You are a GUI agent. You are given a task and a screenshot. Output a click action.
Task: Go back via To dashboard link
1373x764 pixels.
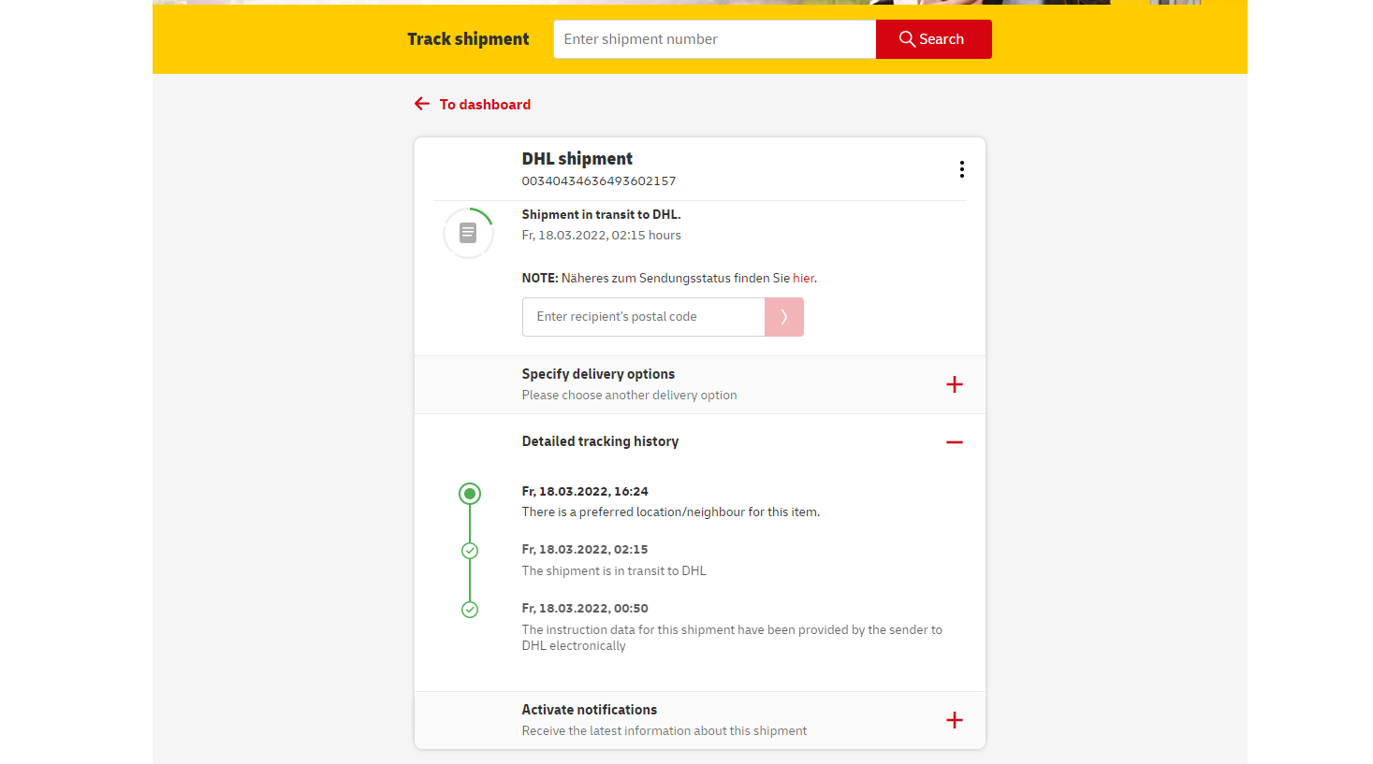click(485, 105)
